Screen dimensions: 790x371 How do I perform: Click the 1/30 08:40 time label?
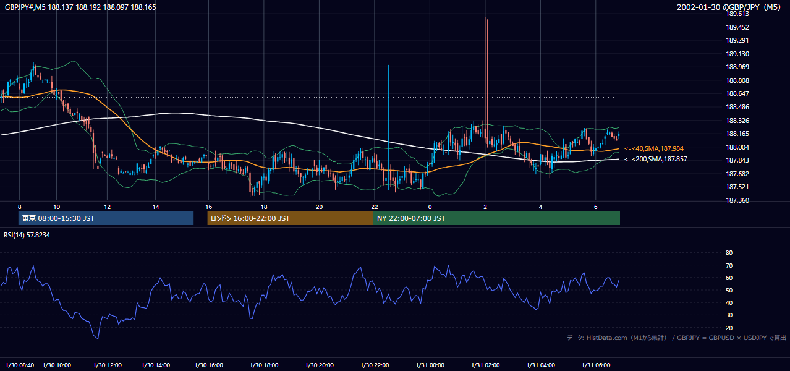(19, 365)
